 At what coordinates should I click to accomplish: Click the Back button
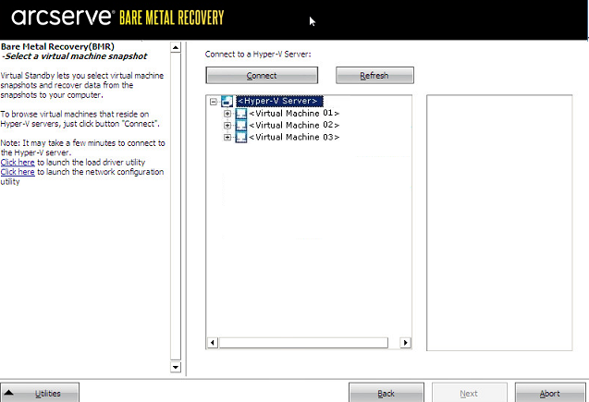387,393
